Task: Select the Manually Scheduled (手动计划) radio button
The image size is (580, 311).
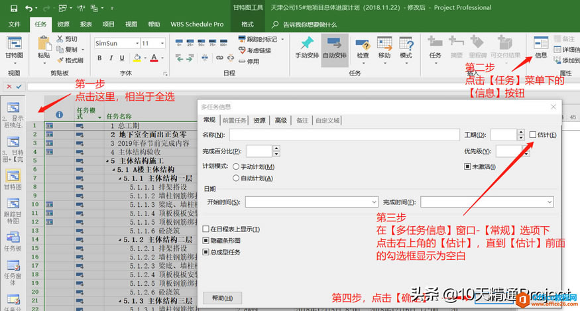Action: tap(236, 166)
